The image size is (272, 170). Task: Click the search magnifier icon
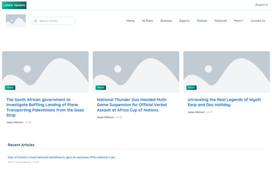36,21
